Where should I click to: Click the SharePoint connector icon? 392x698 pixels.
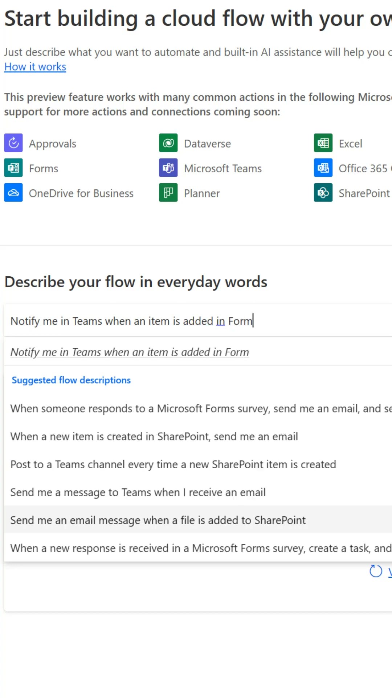click(x=323, y=193)
